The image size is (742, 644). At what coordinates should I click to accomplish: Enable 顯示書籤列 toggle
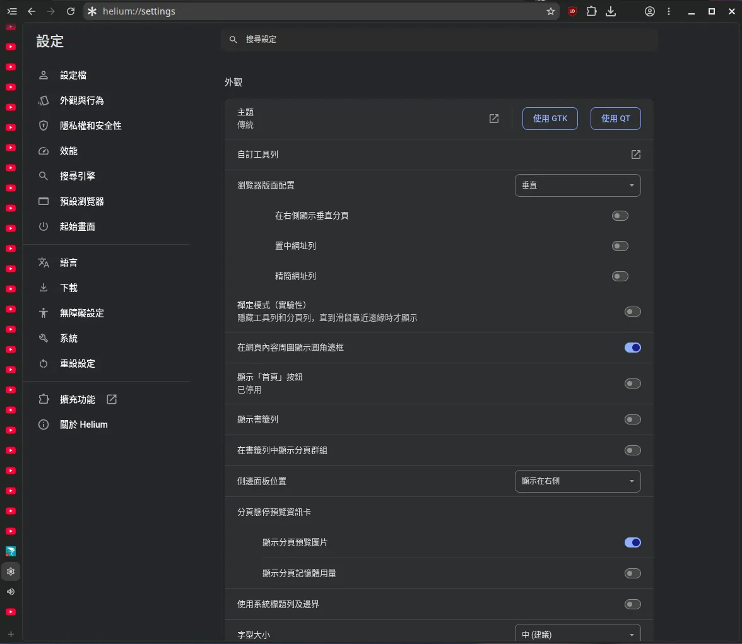click(633, 419)
